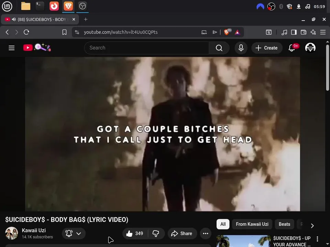Open Leo AI assistant star icon
330x247 pixels.
pyautogui.click(x=313, y=32)
